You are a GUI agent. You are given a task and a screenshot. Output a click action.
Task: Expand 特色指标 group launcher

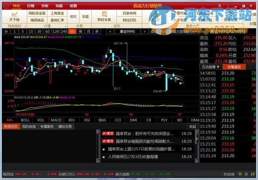25,27
